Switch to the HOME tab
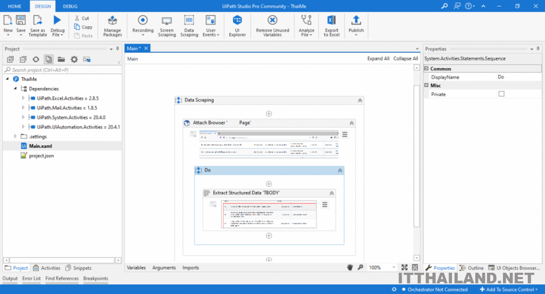This screenshot has height=294, width=545. point(14,6)
